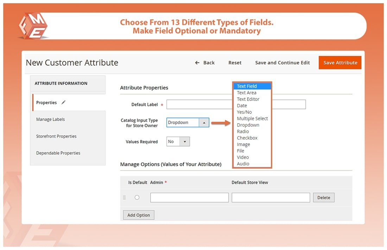
Task: Click the drag handle on option row
Action: pos(124,198)
